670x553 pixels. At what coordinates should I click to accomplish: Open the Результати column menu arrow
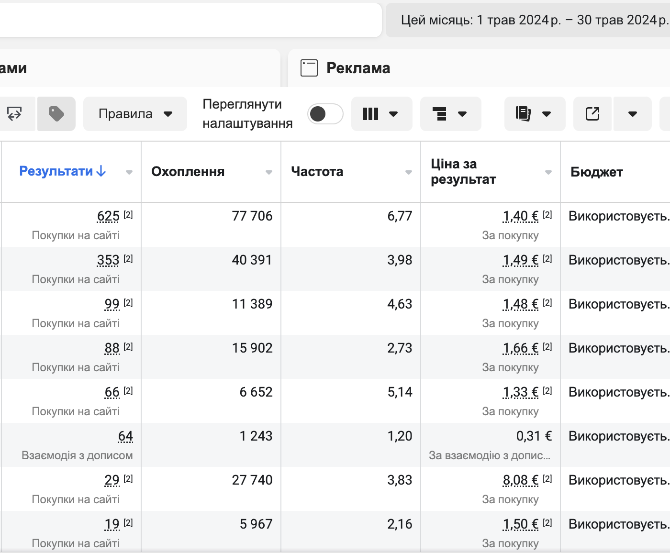pos(129,172)
